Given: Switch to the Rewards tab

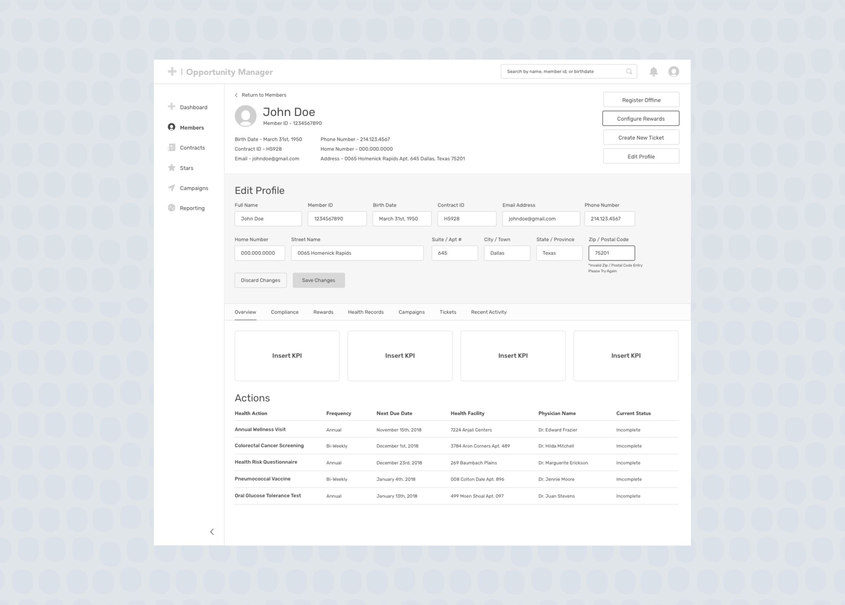Looking at the screenshot, I should (323, 312).
